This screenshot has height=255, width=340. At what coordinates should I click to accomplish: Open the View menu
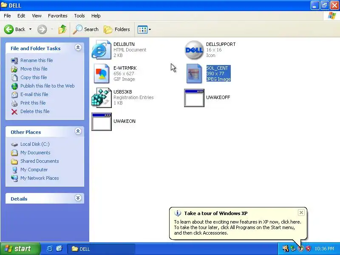click(37, 16)
